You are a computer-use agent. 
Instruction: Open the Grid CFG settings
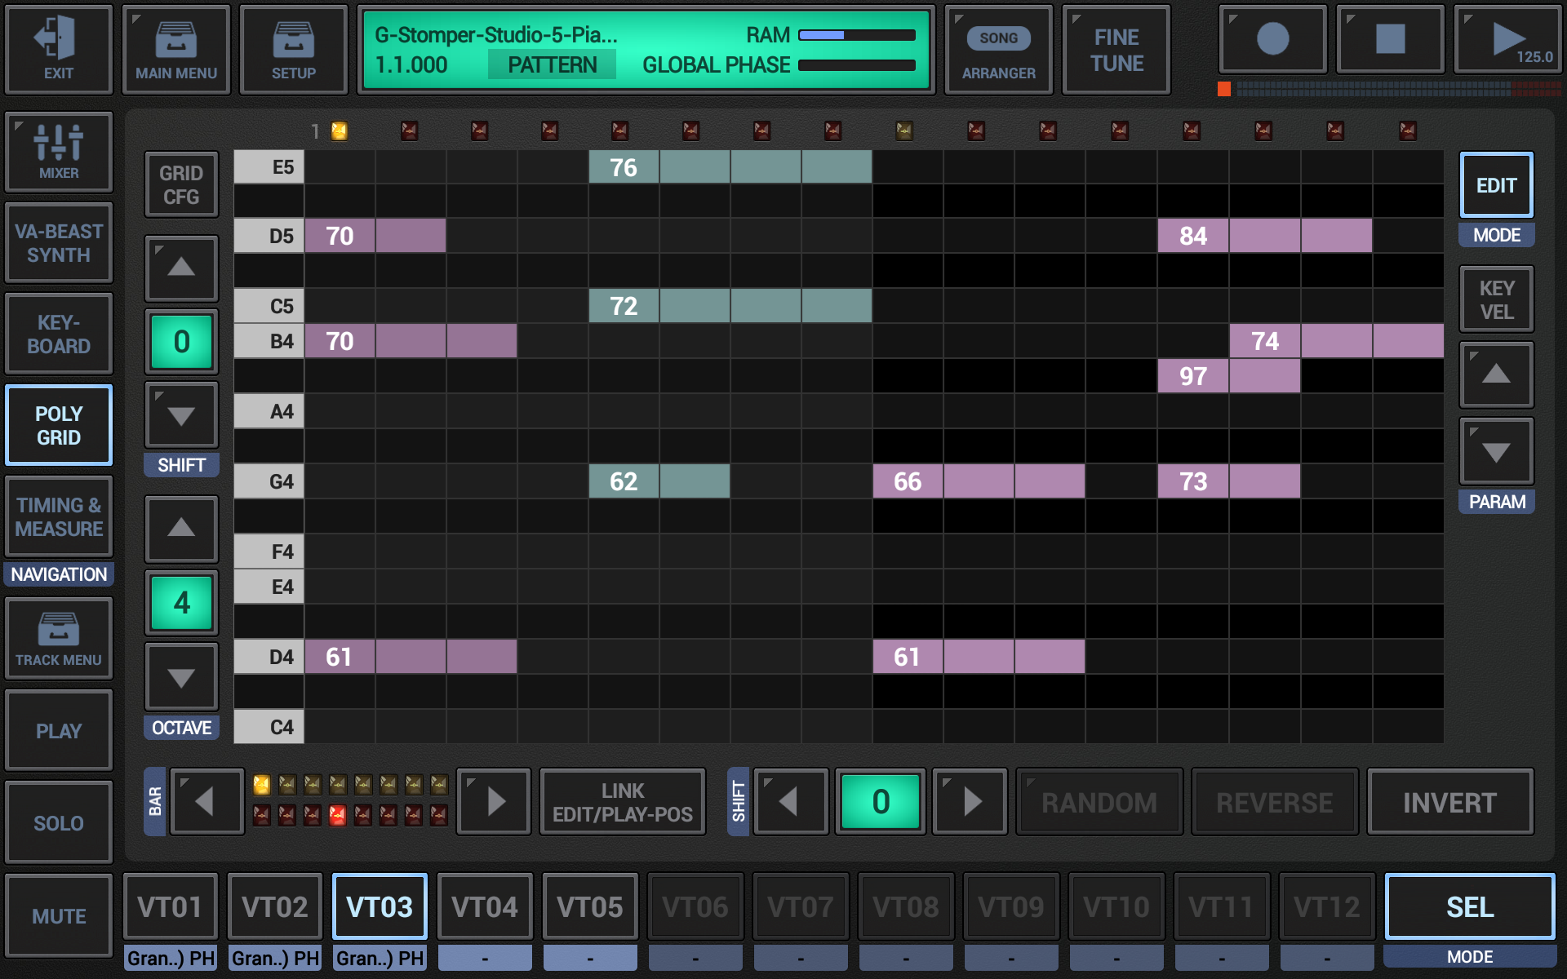click(181, 184)
